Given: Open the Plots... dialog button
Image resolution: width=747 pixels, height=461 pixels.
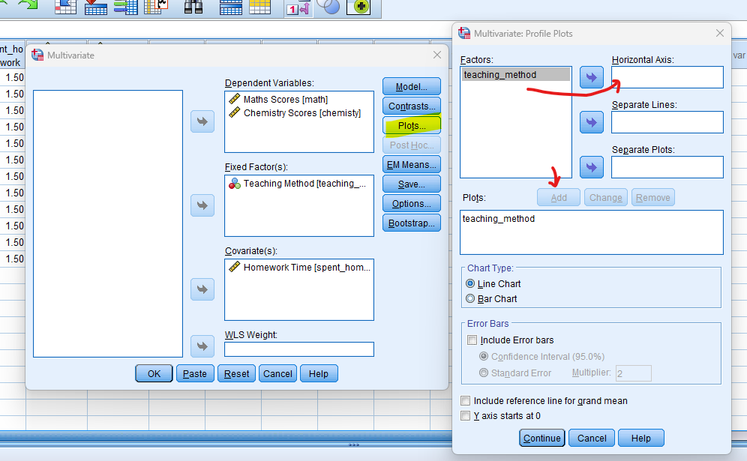Looking at the screenshot, I should [x=411, y=125].
